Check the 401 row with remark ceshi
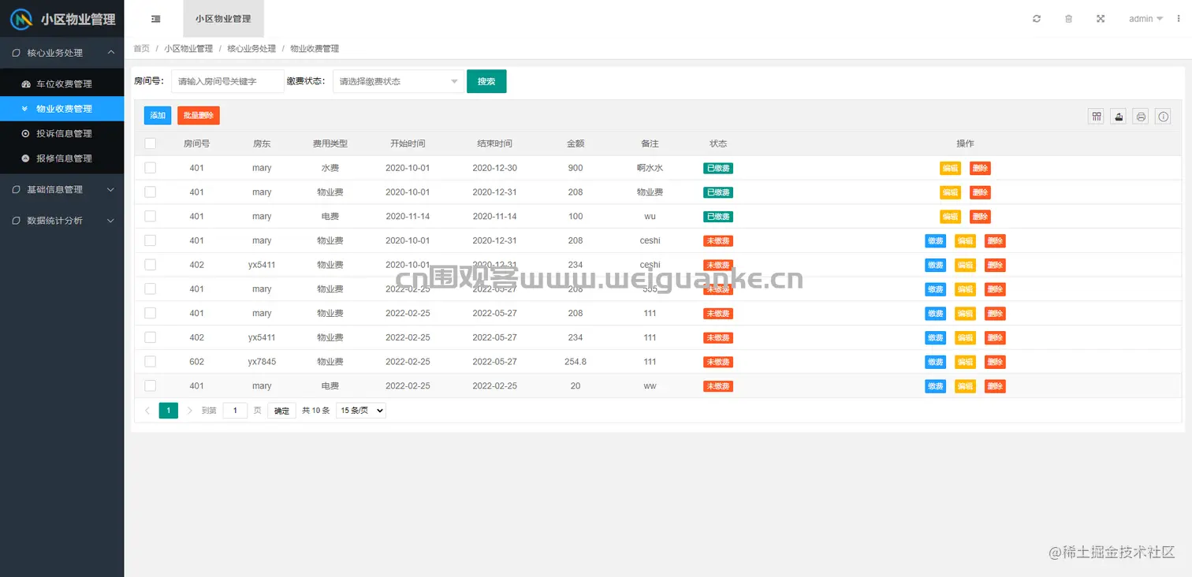 151,240
